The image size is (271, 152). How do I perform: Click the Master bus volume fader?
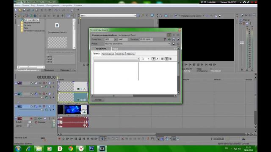[242, 43]
